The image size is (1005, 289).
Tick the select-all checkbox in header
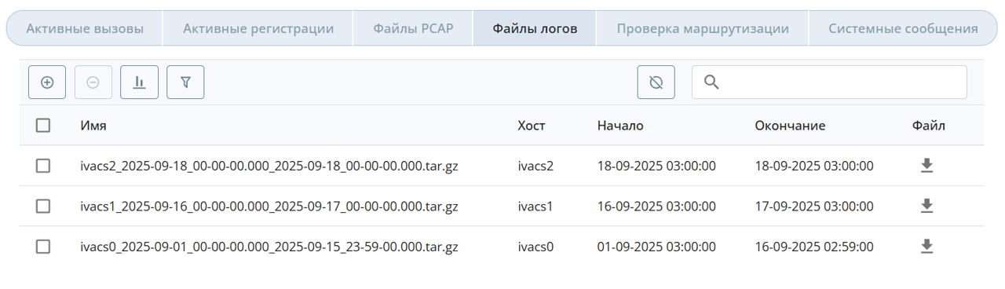click(x=43, y=126)
